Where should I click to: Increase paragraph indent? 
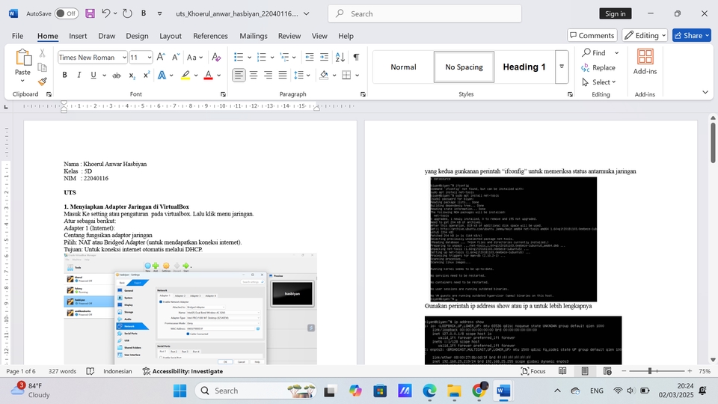pos(324,57)
